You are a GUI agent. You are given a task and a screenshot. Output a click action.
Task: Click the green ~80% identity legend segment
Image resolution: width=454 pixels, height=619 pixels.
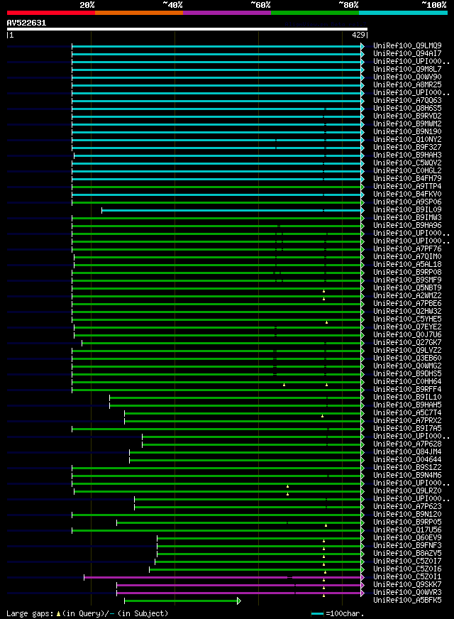(x=315, y=13)
